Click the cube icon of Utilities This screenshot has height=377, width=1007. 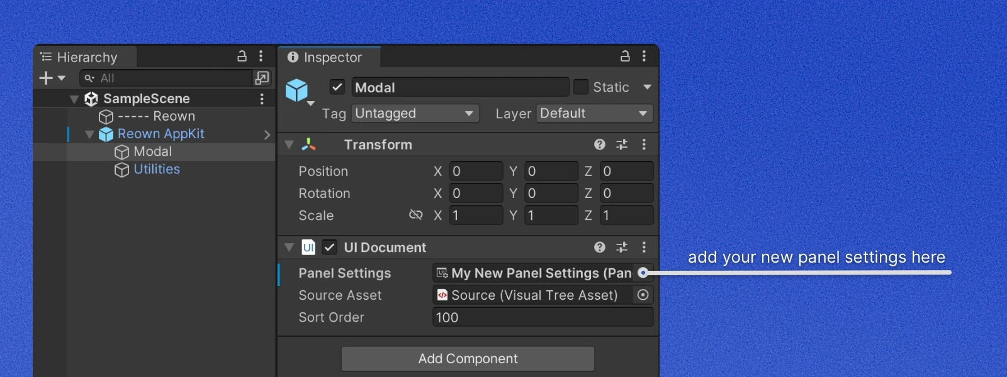click(x=121, y=170)
